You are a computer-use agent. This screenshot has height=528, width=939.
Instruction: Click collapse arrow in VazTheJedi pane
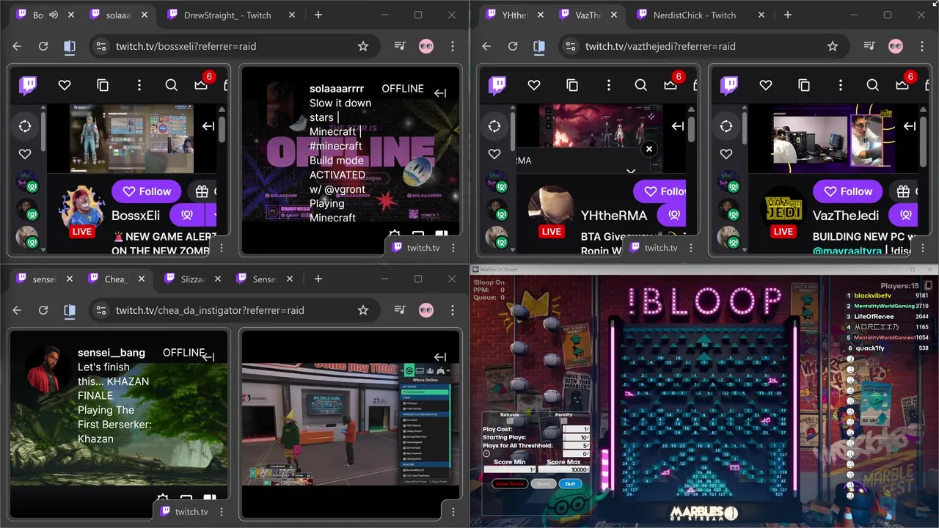click(x=910, y=126)
